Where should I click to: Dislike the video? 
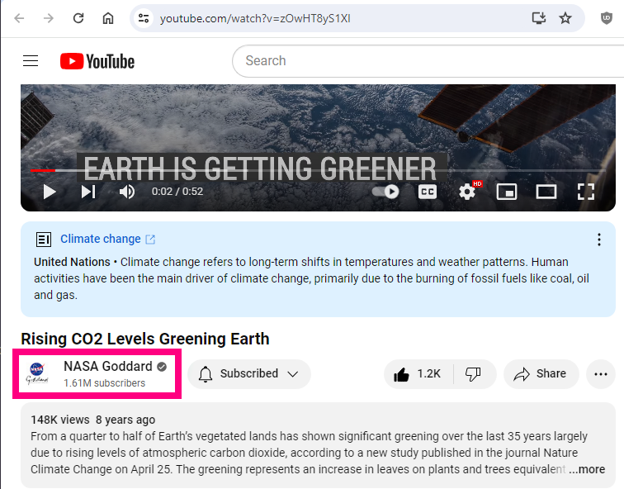pyautogui.click(x=474, y=374)
